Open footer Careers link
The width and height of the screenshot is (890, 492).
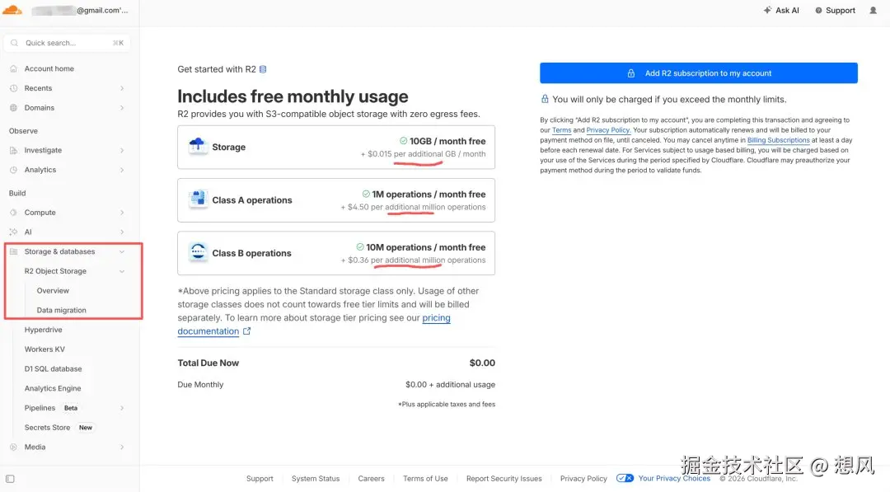click(371, 478)
